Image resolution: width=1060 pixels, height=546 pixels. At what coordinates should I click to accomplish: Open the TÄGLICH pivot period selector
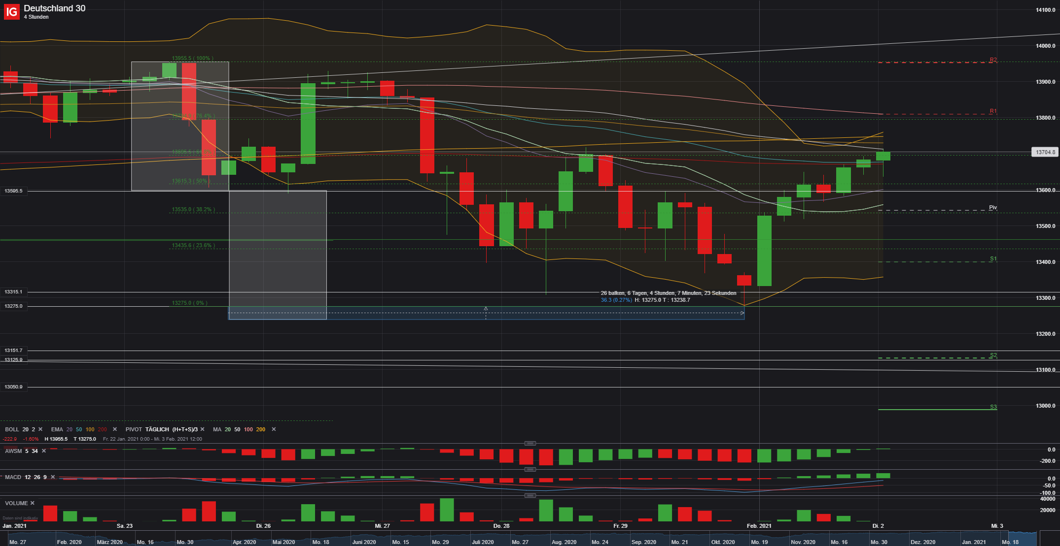coord(156,429)
